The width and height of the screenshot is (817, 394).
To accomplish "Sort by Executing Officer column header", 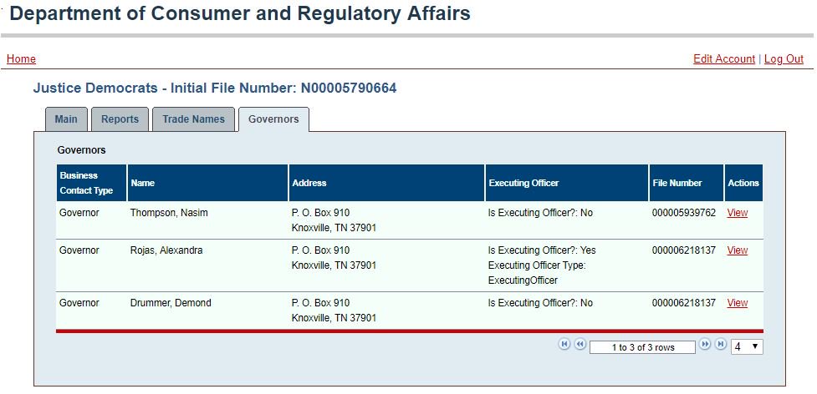I will 523,183.
